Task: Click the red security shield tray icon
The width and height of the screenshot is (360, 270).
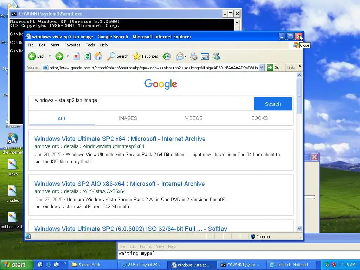Action: (334, 265)
